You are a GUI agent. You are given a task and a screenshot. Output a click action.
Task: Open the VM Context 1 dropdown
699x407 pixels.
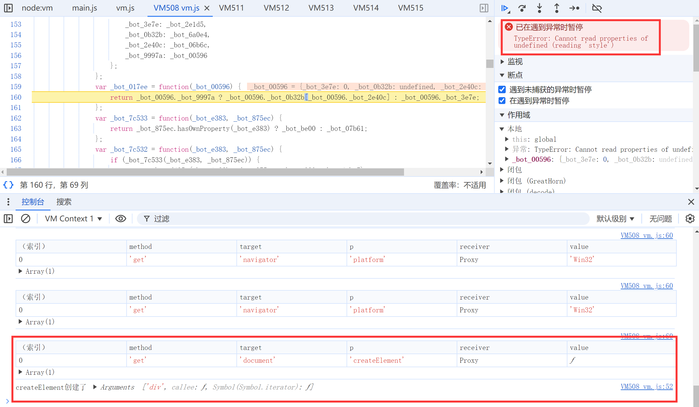[x=73, y=219]
